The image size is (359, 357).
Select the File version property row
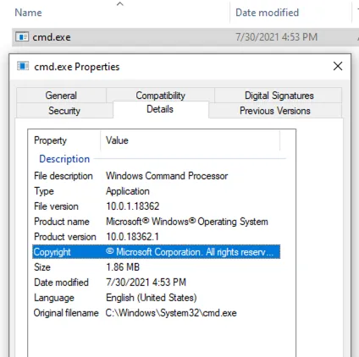point(157,206)
